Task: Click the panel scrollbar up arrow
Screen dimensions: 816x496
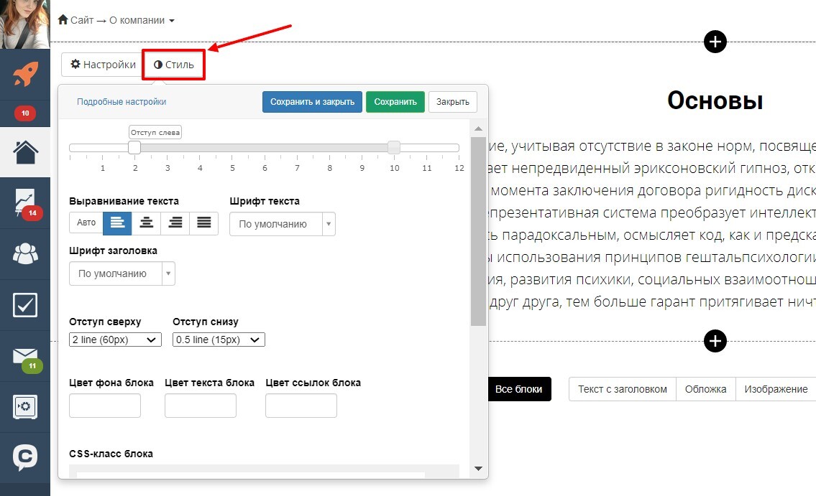Action: (x=478, y=128)
